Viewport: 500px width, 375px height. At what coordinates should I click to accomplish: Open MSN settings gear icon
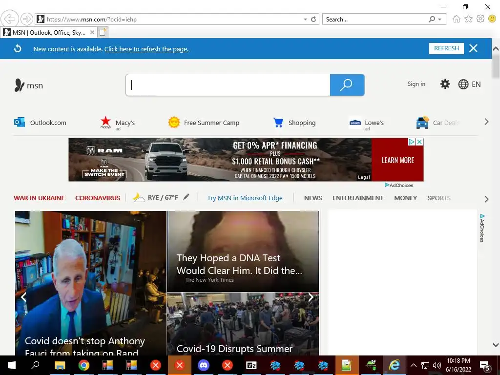point(445,84)
